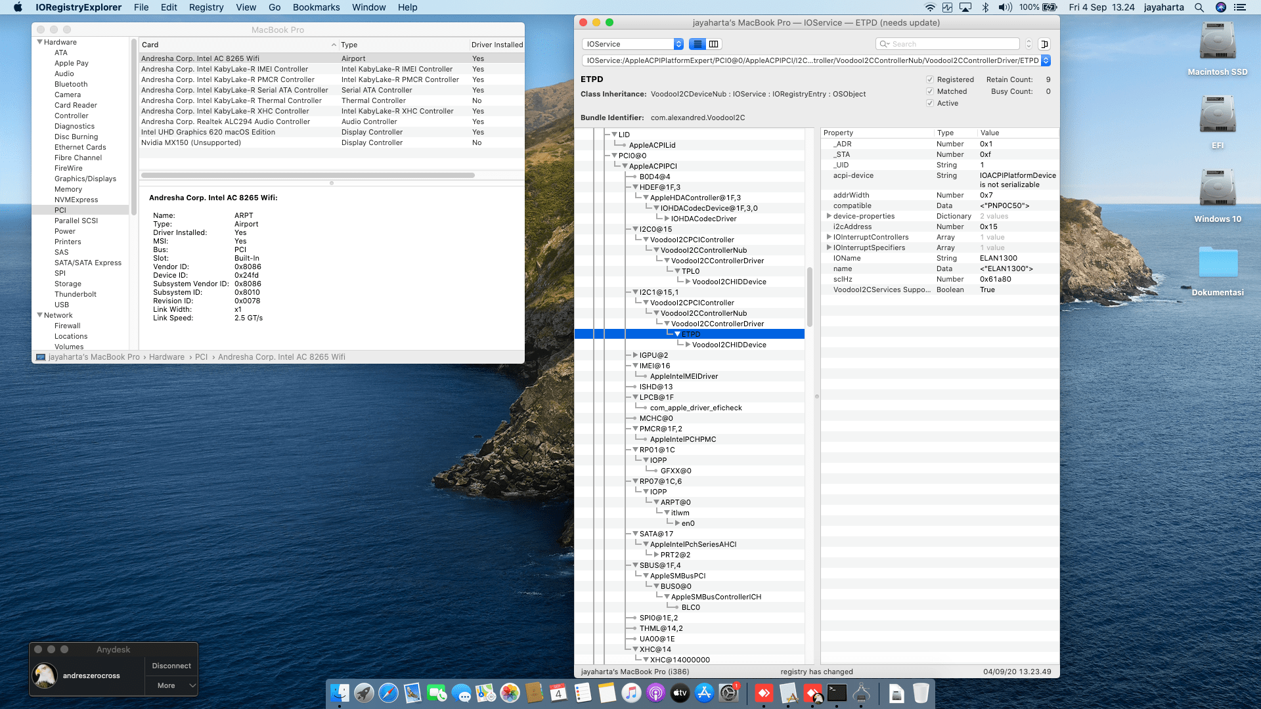Screen dimensions: 1261x709
Task: Collapse the ETPD tree node
Action: tap(677, 334)
